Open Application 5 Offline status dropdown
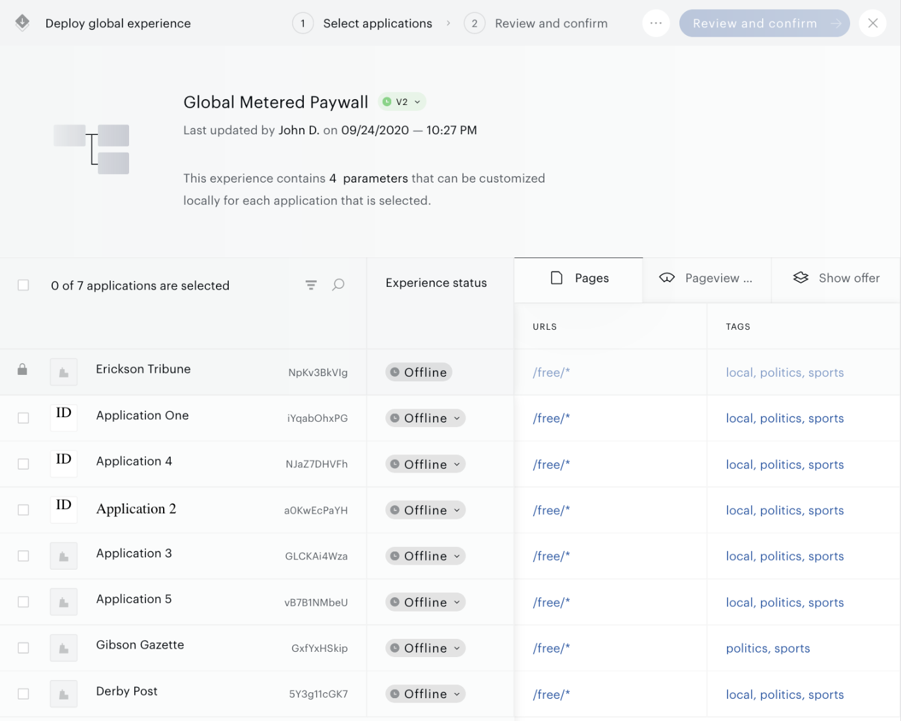Image resolution: width=901 pixels, height=721 pixels. click(x=425, y=602)
